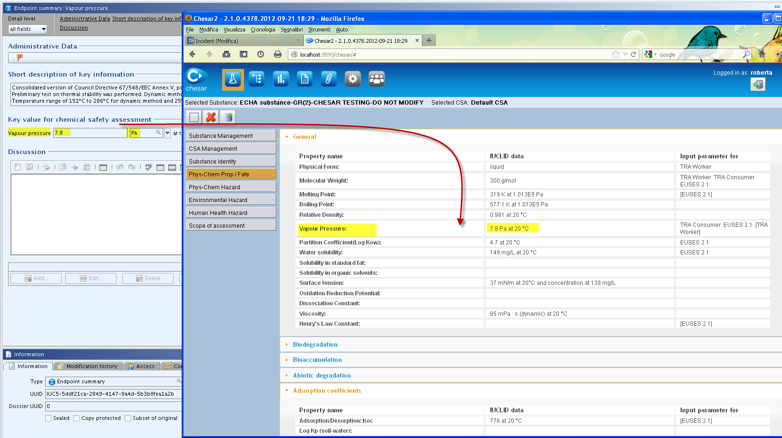
Task: Click the '776 at 20 °C' Koc value
Action: pos(506,421)
